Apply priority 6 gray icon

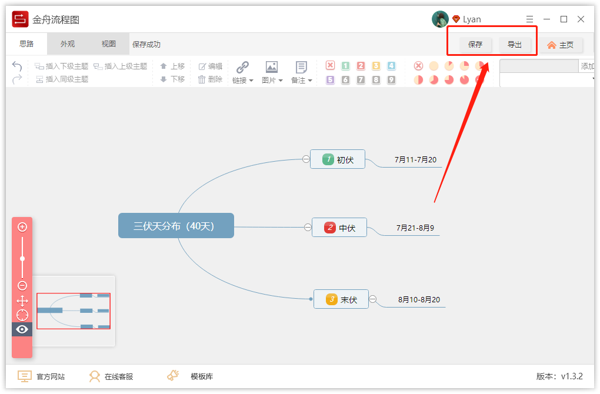345,79
